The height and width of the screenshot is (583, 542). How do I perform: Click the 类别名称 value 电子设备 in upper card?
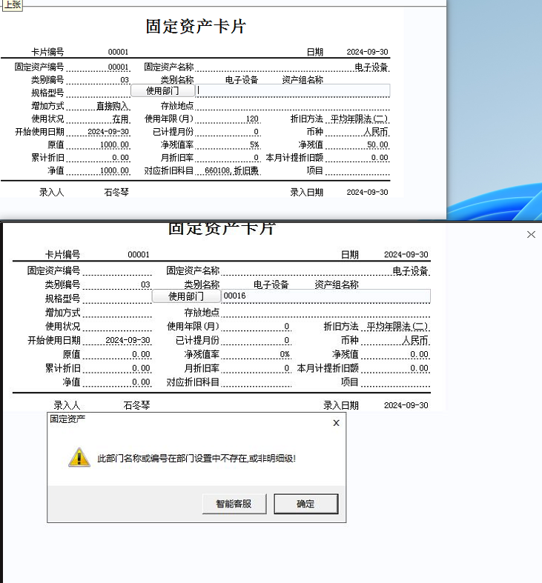(x=242, y=80)
